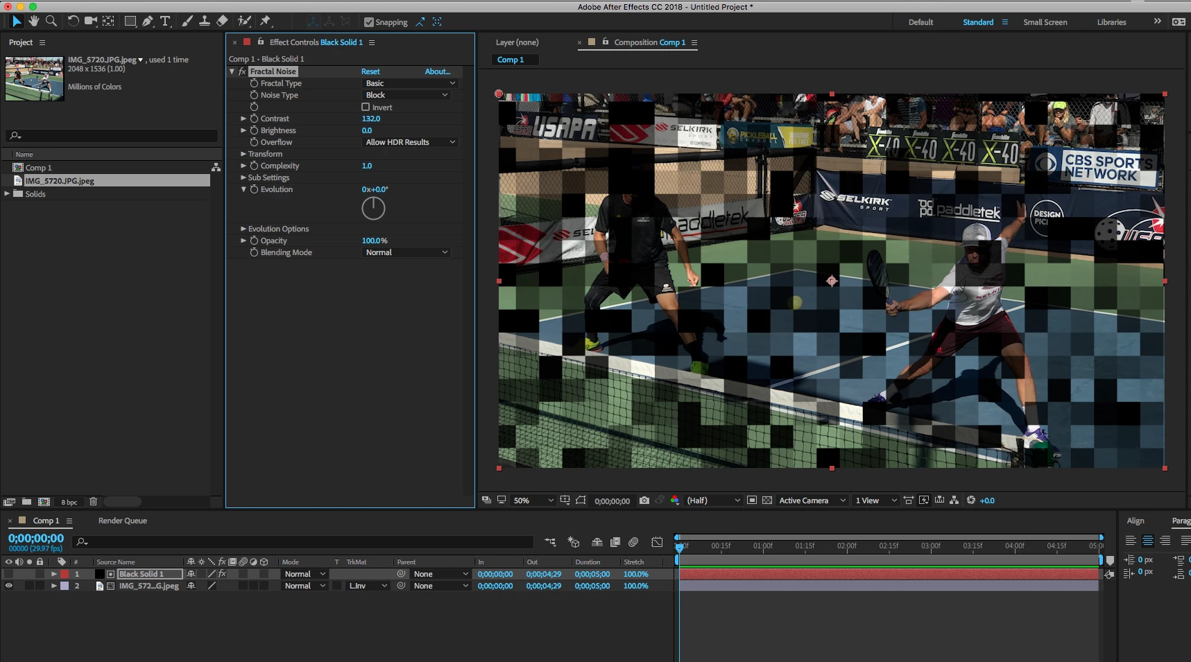1191x662 pixels.
Task: Click the 8 bpc color depth button
Action: [x=69, y=502]
